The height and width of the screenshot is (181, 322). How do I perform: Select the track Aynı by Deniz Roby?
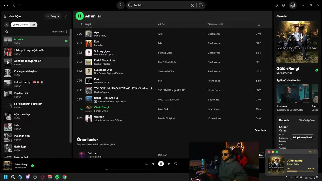(x=173, y=34)
